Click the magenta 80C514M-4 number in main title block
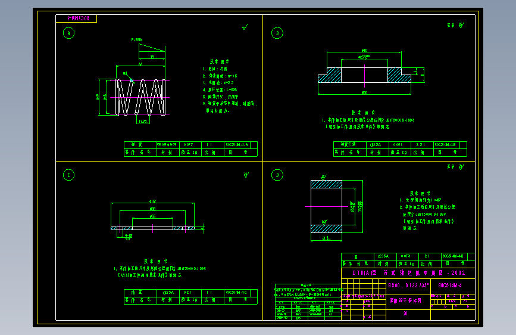 [450, 286]
